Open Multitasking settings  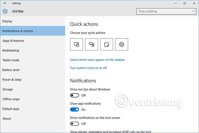tap(33, 50)
